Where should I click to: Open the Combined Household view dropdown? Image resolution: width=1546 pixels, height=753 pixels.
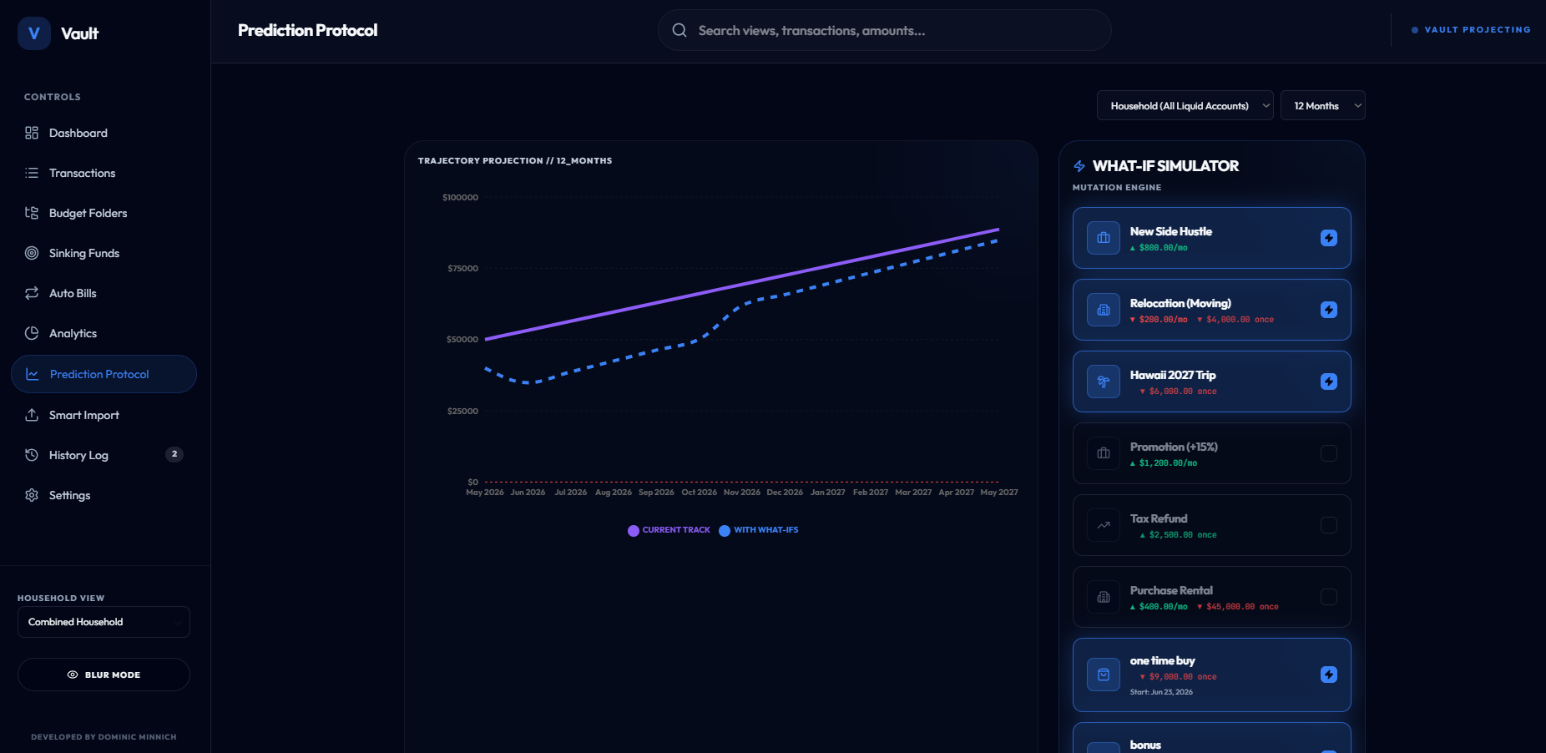[104, 622]
